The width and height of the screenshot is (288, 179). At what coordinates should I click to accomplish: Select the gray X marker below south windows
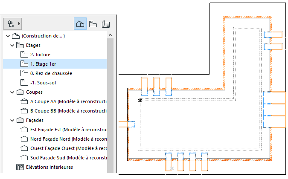point(172,168)
